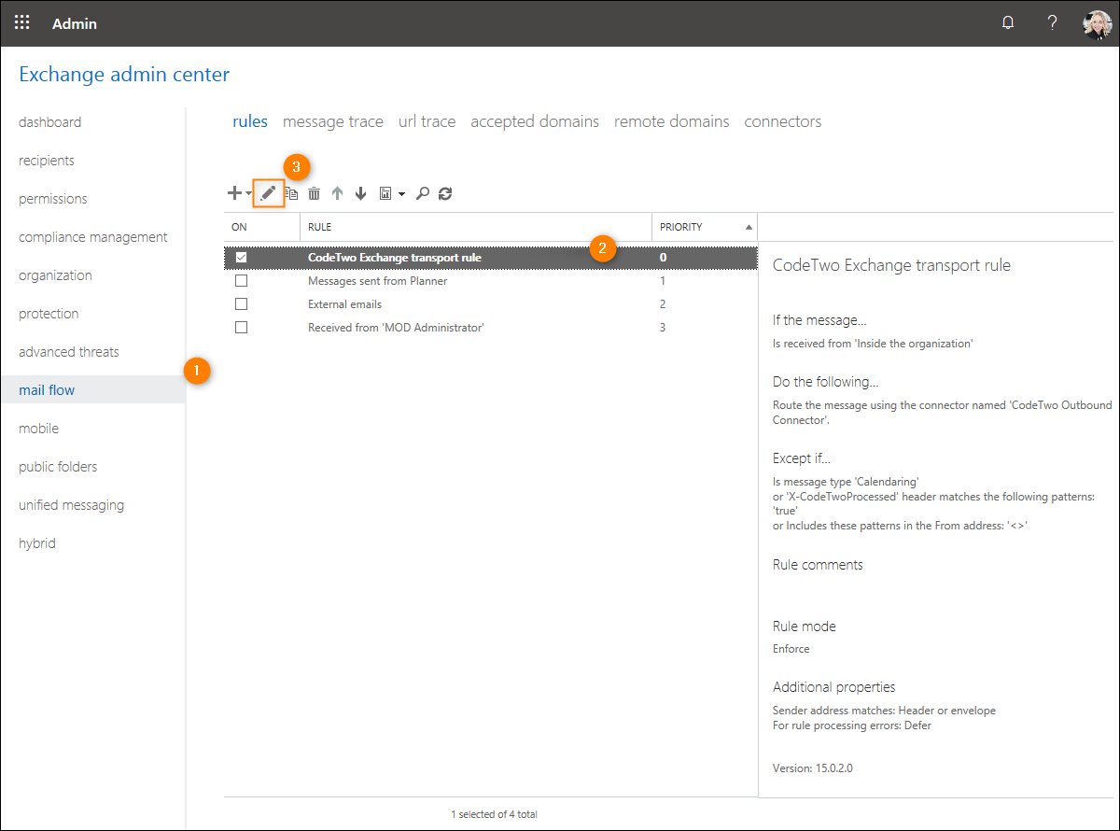Click the magnifier Search icon

(x=423, y=193)
